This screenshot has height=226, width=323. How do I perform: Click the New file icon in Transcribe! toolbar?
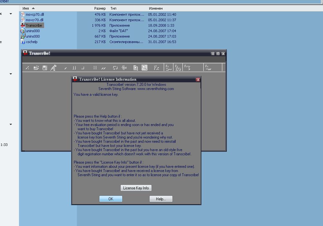click(x=27, y=68)
